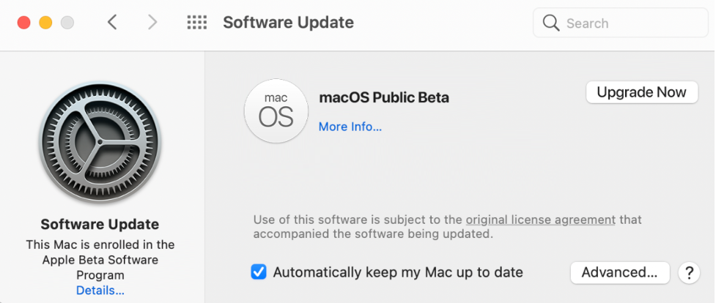The width and height of the screenshot is (716, 303).
Task: Open help with the question mark button
Action: click(688, 272)
